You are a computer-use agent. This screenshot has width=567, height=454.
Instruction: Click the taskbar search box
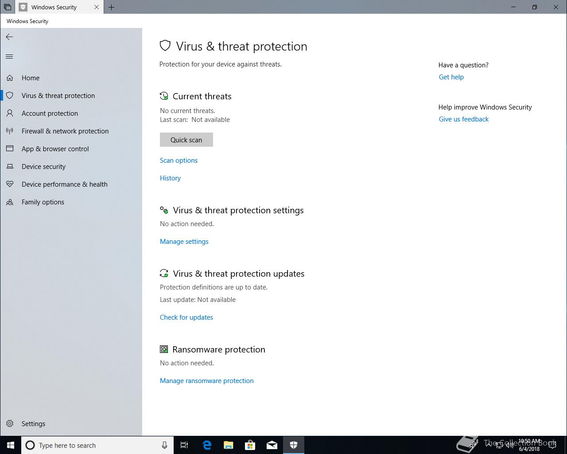pyautogui.click(x=97, y=445)
